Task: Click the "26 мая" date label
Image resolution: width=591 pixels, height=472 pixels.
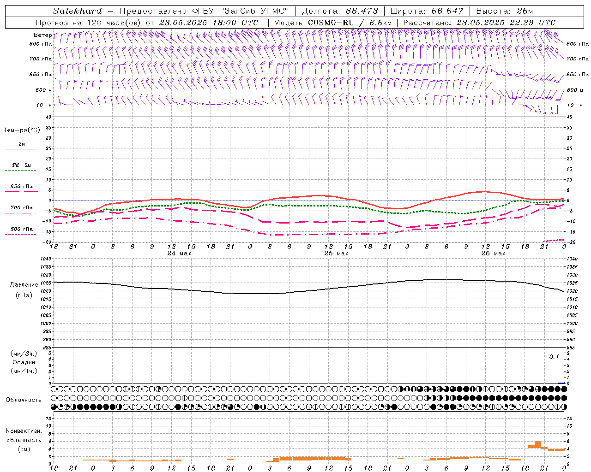Action: [x=493, y=254]
